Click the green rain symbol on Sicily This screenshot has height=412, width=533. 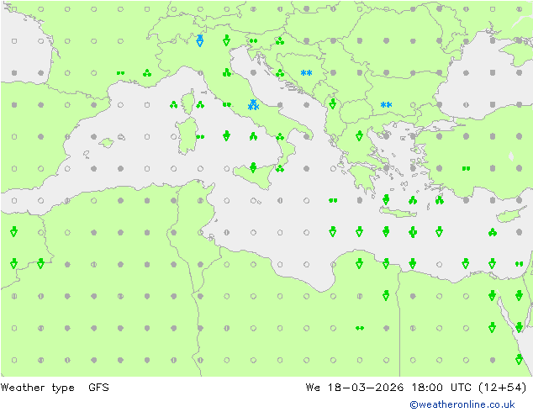click(x=253, y=167)
